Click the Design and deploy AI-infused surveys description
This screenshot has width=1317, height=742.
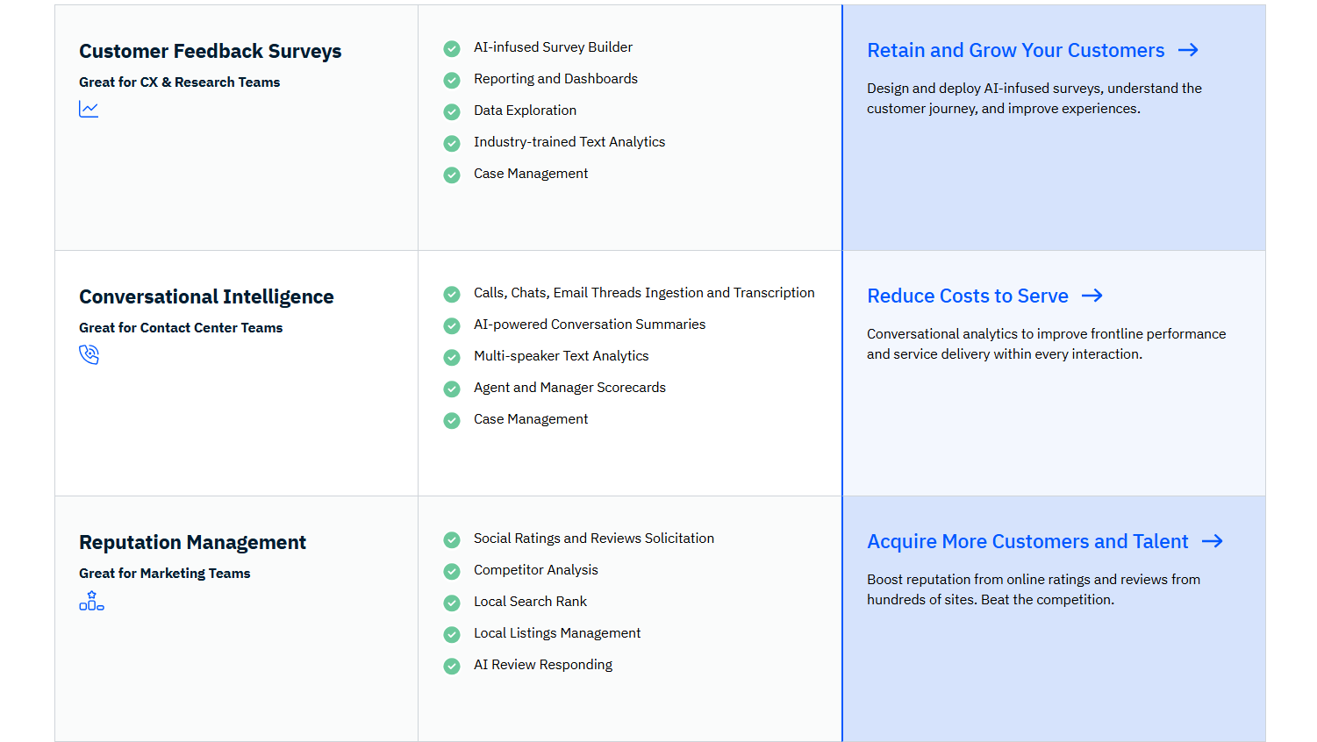click(1034, 98)
